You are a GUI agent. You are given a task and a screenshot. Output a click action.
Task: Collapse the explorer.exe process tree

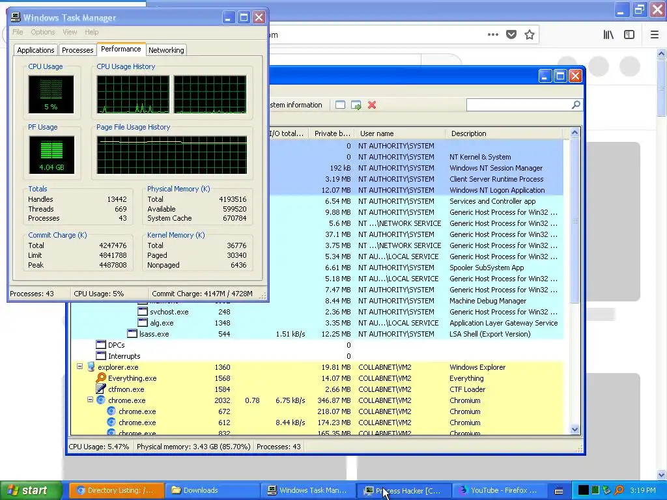[x=79, y=366]
